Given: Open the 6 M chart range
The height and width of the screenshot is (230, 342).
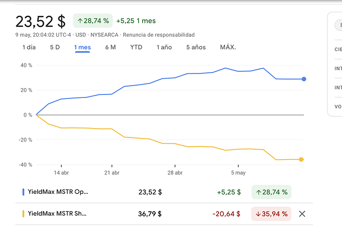Looking at the screenshot, I should coord(111,47).
